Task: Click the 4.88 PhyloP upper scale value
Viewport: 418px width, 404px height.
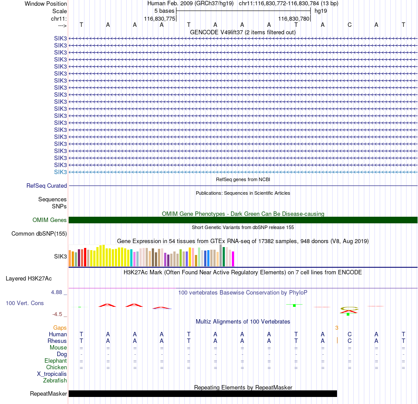Action: [x=56, y=292]
